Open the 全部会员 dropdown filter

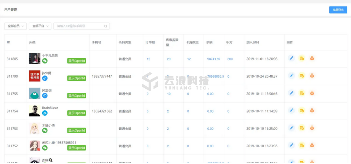[x=15, y=26]
